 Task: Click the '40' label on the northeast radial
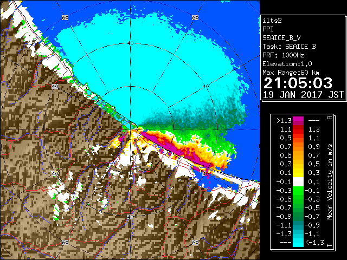pyautogui.click(x=206, y=87)
